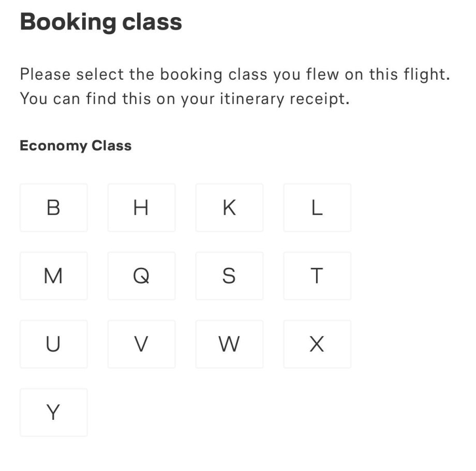Choose the Y booking class
476x471 pixels.
53,412
